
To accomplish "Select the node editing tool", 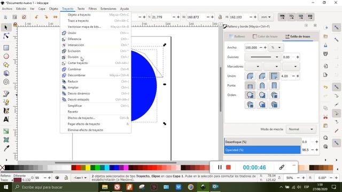I will click(x=6, y=36).
